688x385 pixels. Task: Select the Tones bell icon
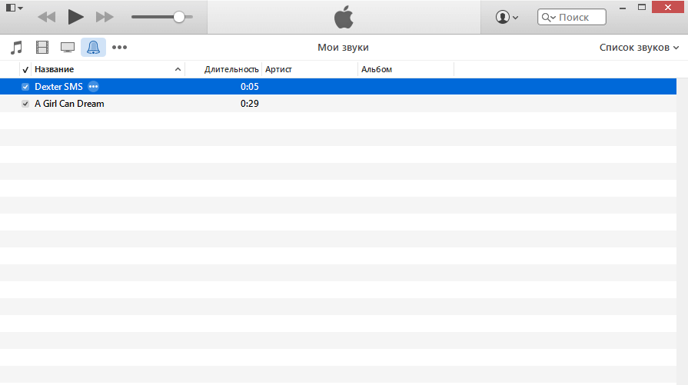[93, 48]
